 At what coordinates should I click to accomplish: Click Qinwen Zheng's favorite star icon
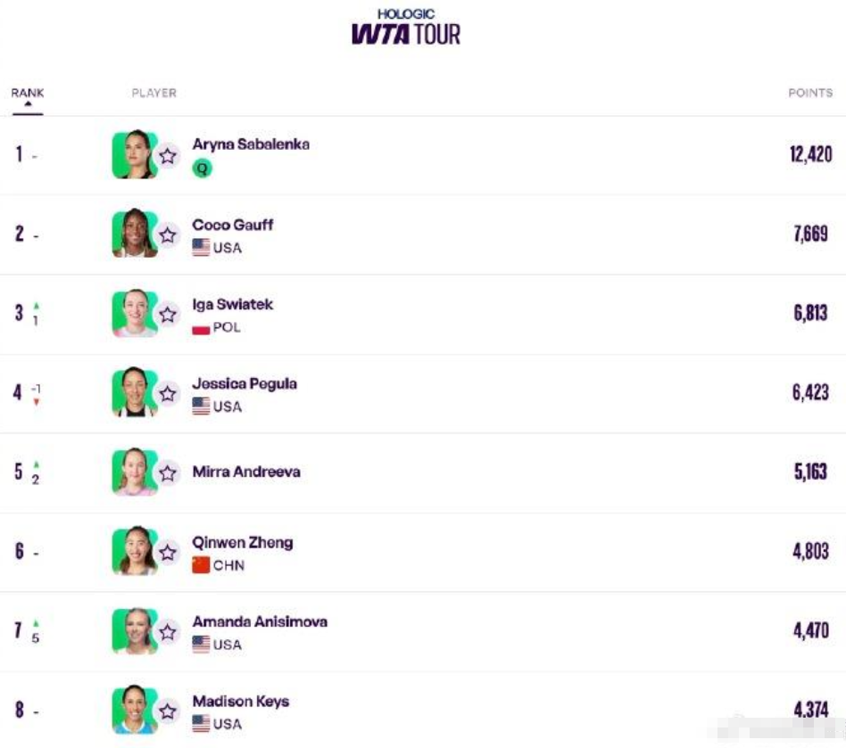click(x=168, y=553)
